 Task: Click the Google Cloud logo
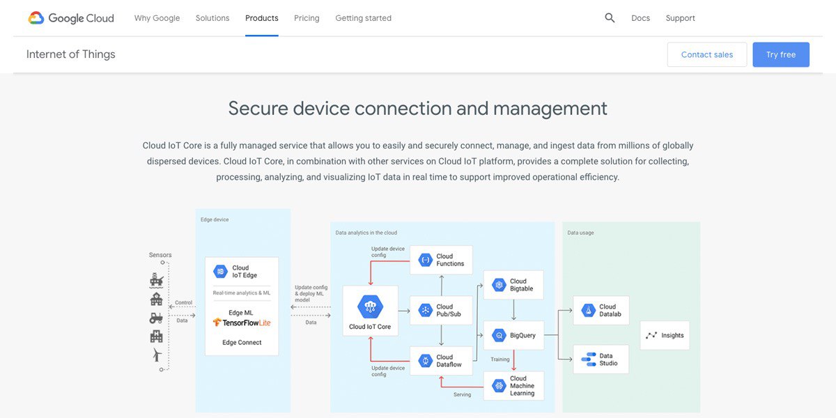70,18
